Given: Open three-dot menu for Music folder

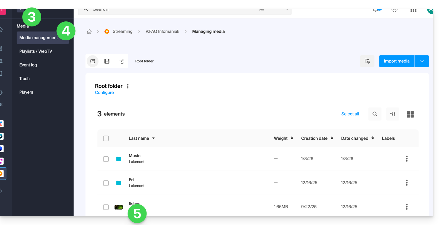Looking at the screenshot, I should pos(406,159).
